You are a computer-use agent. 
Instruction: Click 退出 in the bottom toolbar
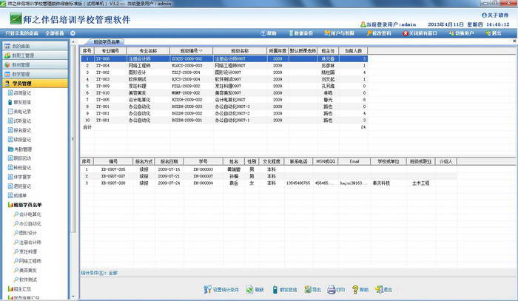(x=383, y=289)
